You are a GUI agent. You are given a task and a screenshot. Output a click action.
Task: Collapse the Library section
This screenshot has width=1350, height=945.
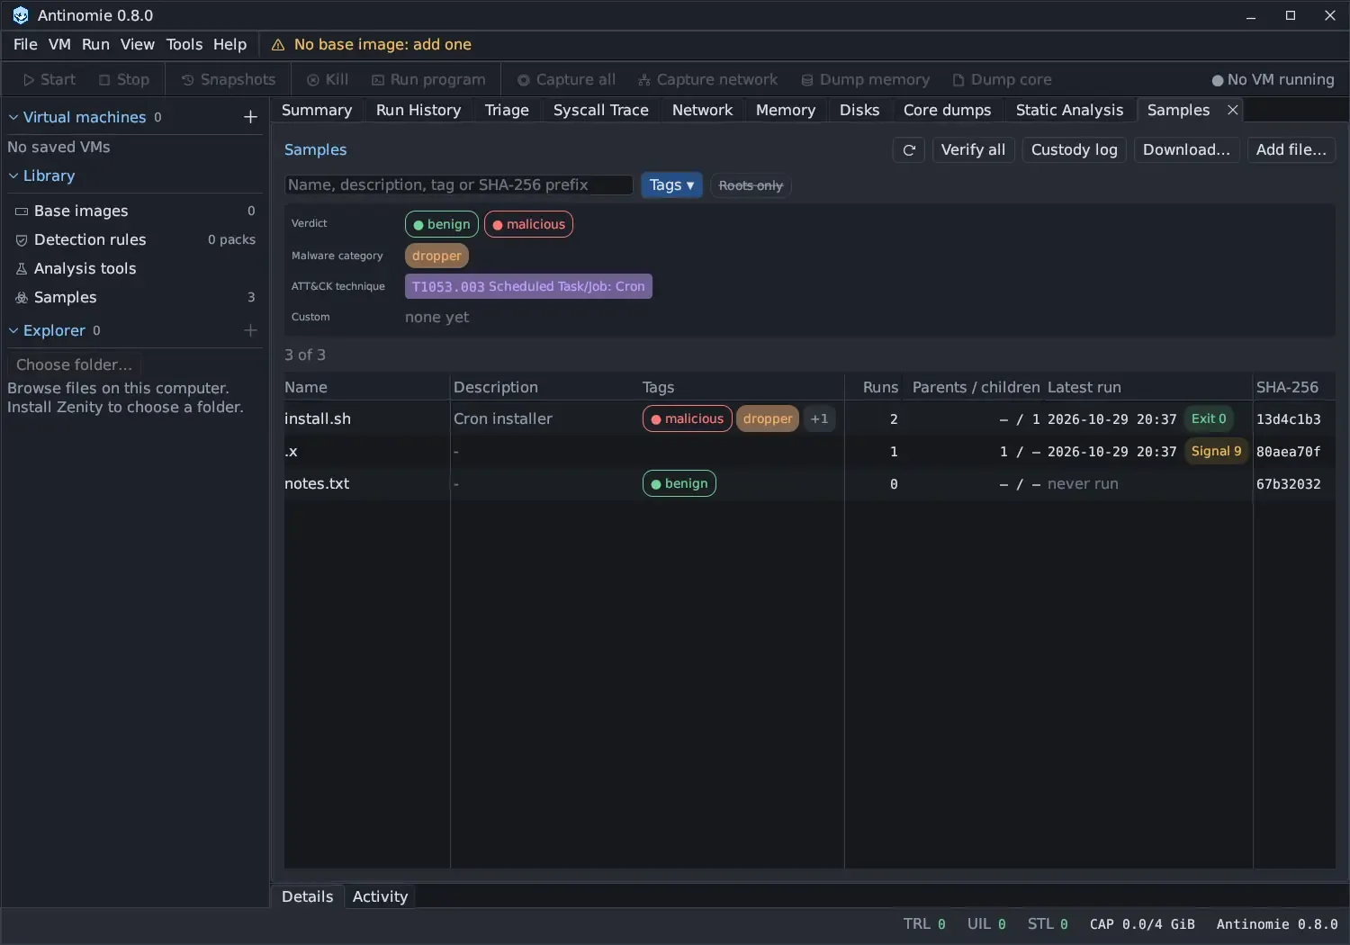[13, 175]
